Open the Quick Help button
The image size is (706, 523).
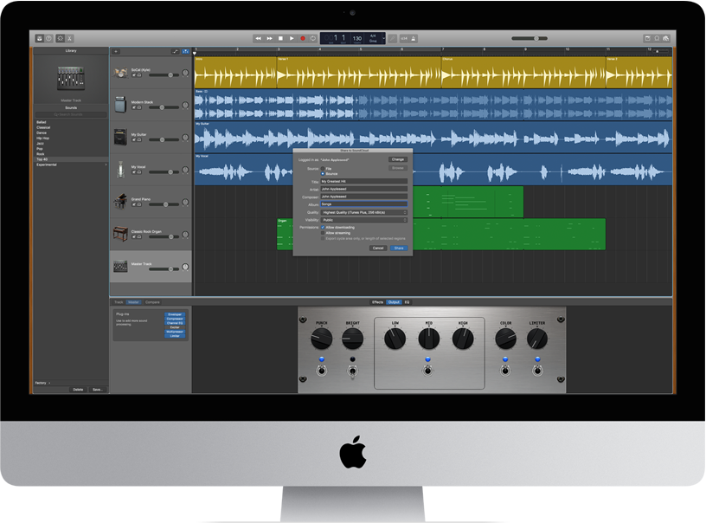49,39
